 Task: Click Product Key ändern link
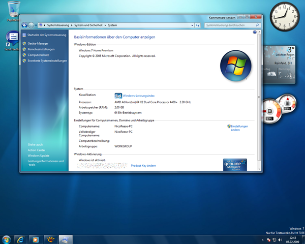143,166
